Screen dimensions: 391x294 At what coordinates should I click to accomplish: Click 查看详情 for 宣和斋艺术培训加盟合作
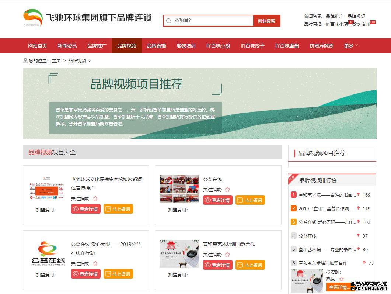217,265
